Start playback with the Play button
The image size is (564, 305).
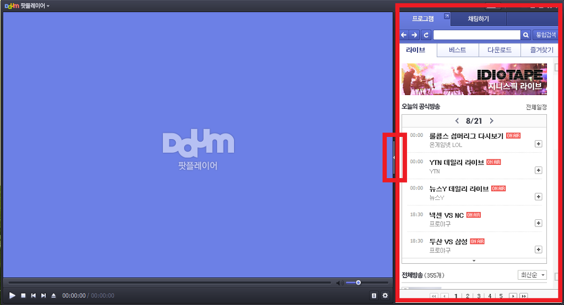click(12, 296)
